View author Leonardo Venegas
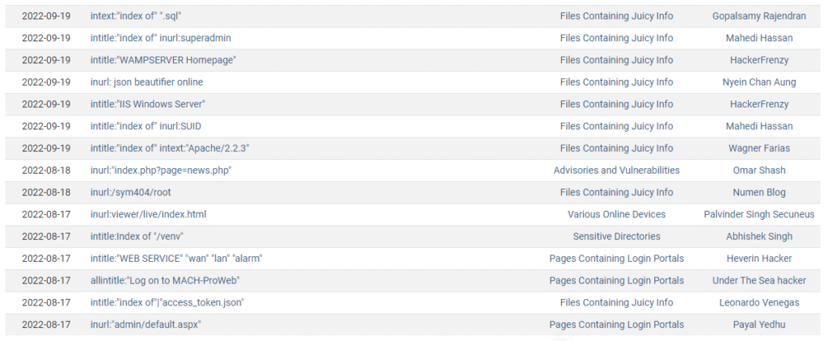 click(758, 302)
